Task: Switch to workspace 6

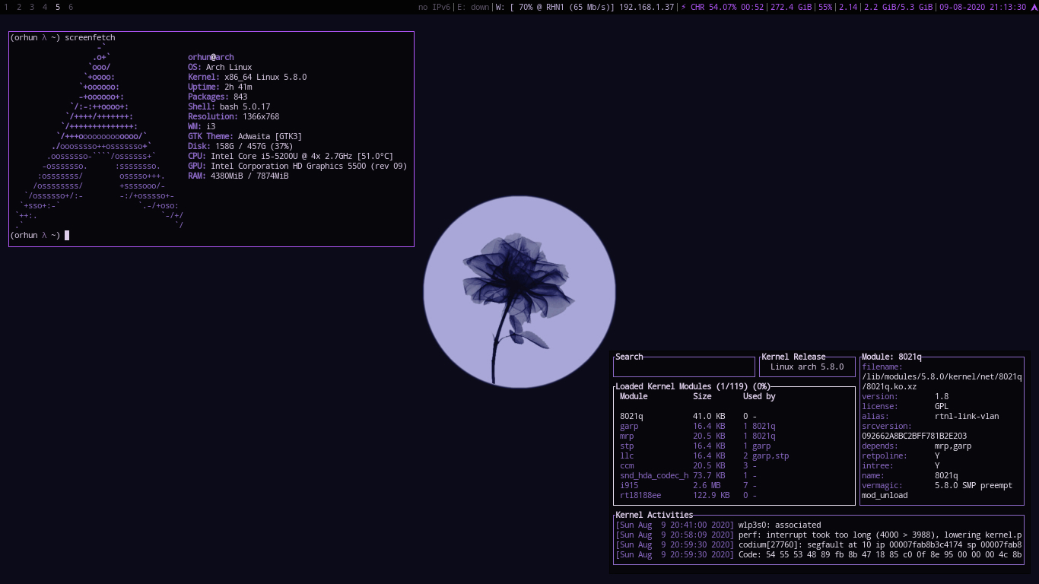Action: pyautogui.click(x=71, y=7)
